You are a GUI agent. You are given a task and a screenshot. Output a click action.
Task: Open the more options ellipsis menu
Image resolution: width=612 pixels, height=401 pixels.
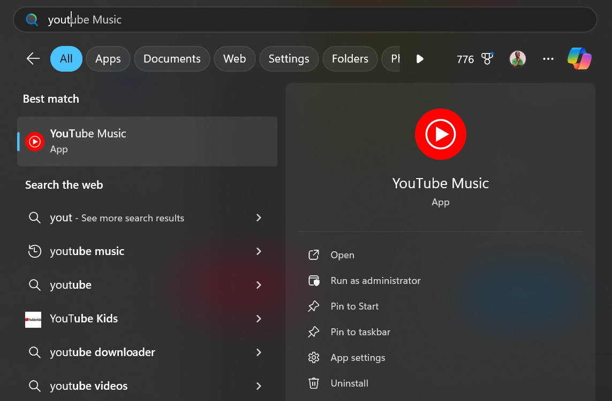click(x=548, y=59)
